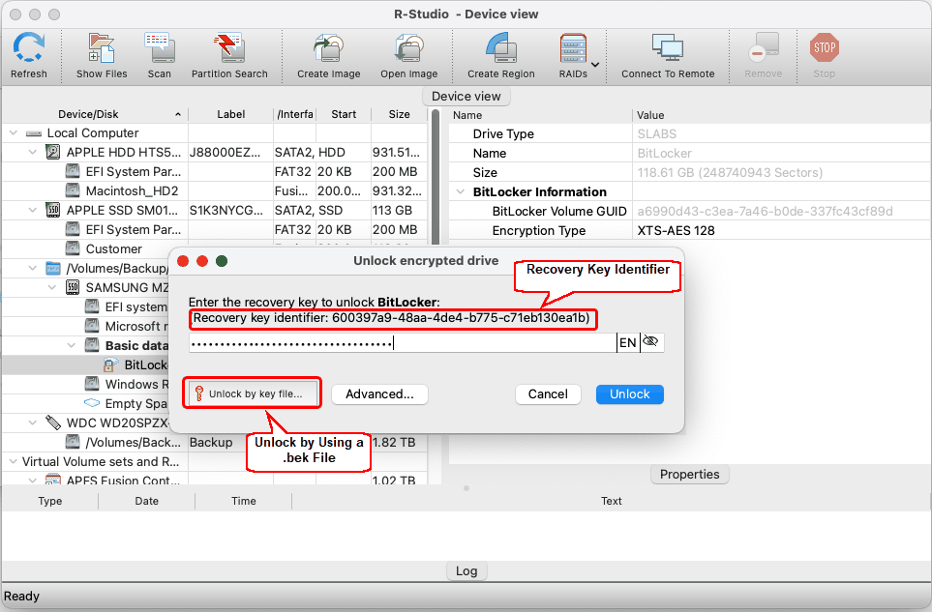The height and width of the screenshot is (612, 932).
Task: Open the RAIDs toolbar icon
Action: pyautogui.click(x=573, y=47)
